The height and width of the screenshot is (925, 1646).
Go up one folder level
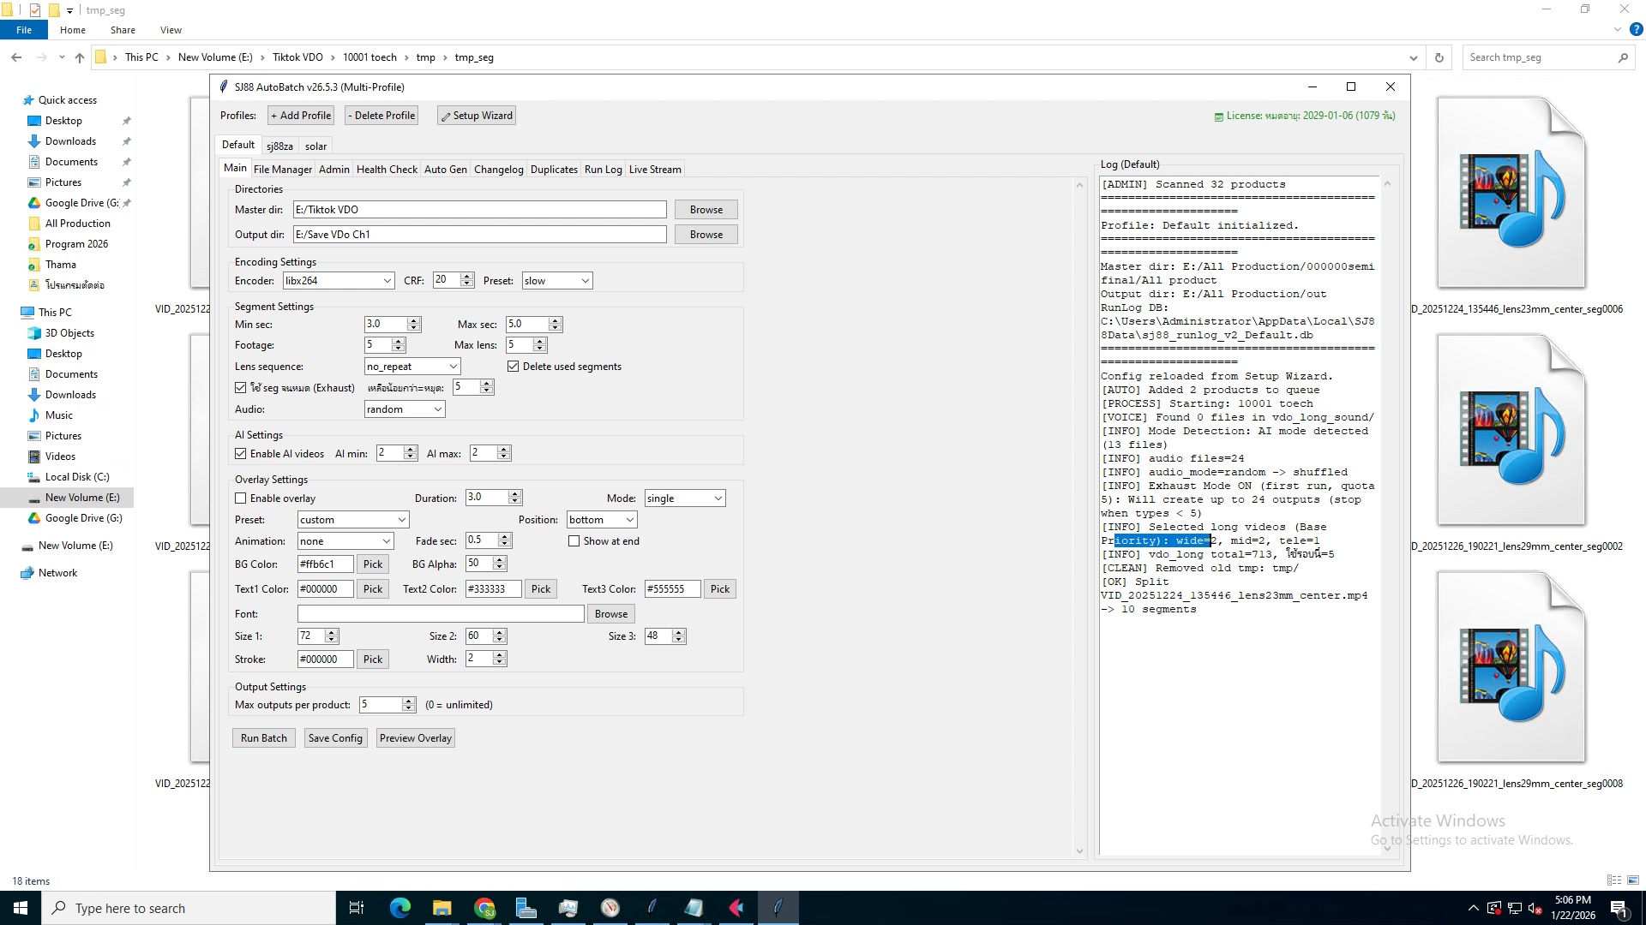(x=80, y=57)
